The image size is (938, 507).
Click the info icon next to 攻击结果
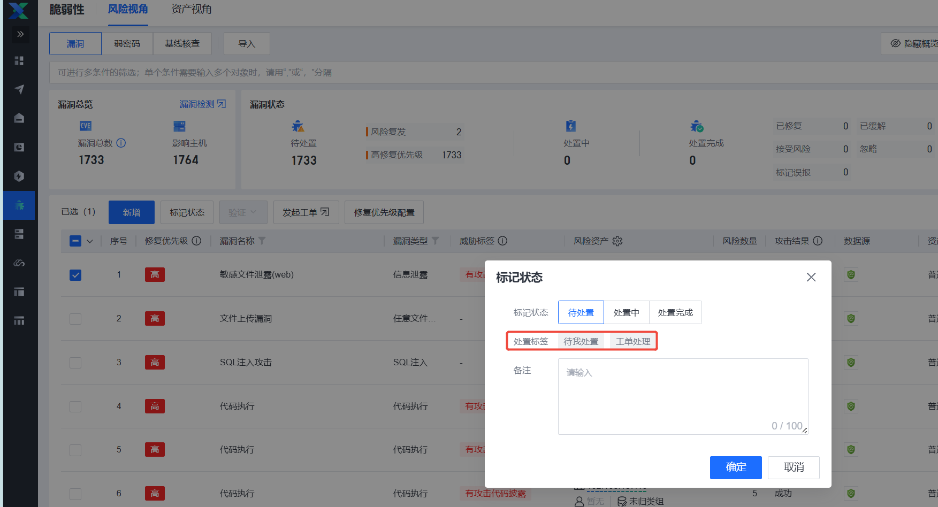pyautogui.click(x=818, y=241)
